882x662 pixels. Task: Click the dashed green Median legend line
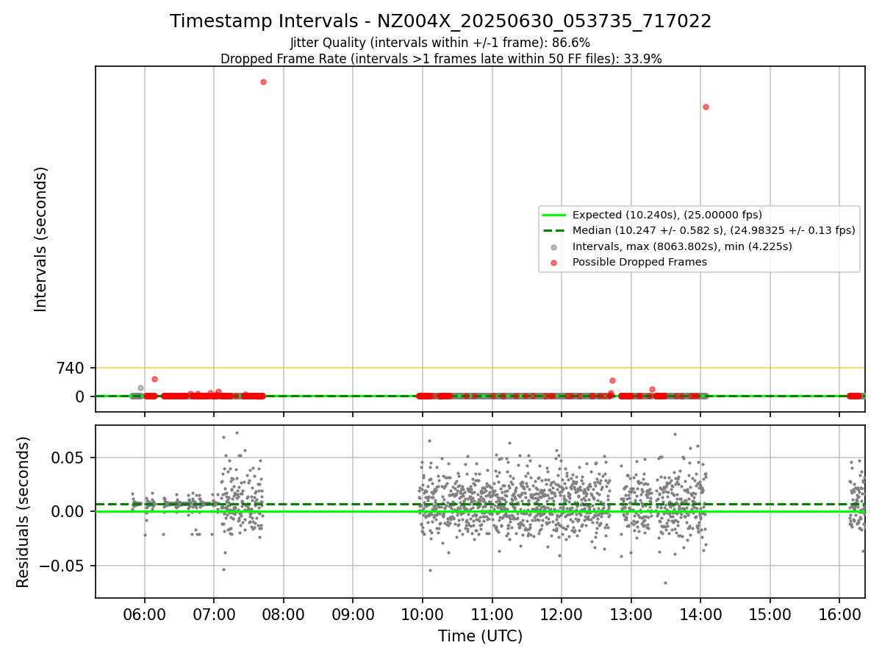click(x=555, y=230)
